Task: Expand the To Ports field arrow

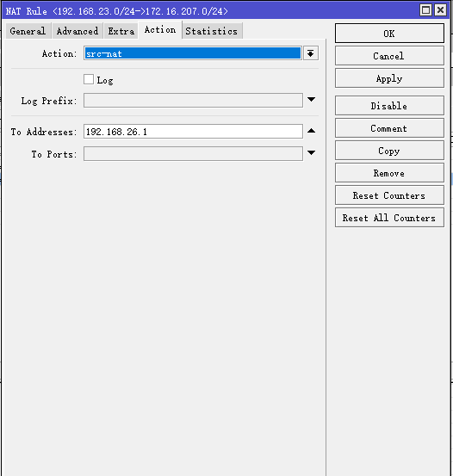Action: pos(311,152)
